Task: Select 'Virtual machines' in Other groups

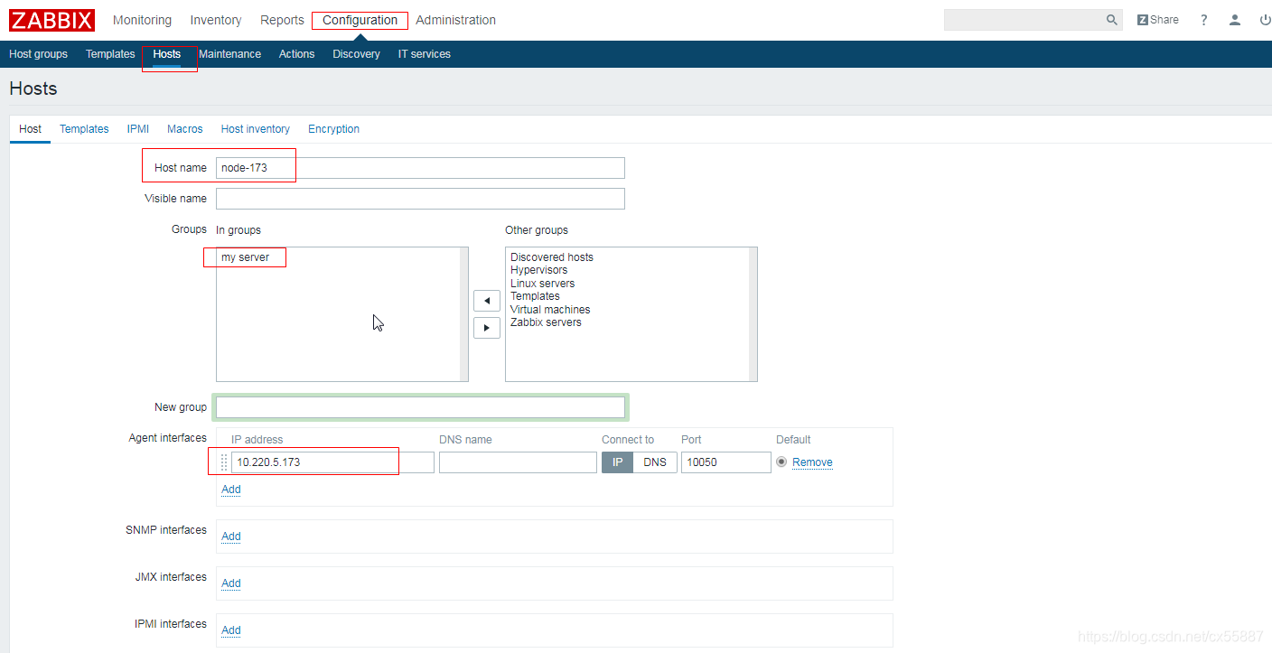Action: coord(550,310)
